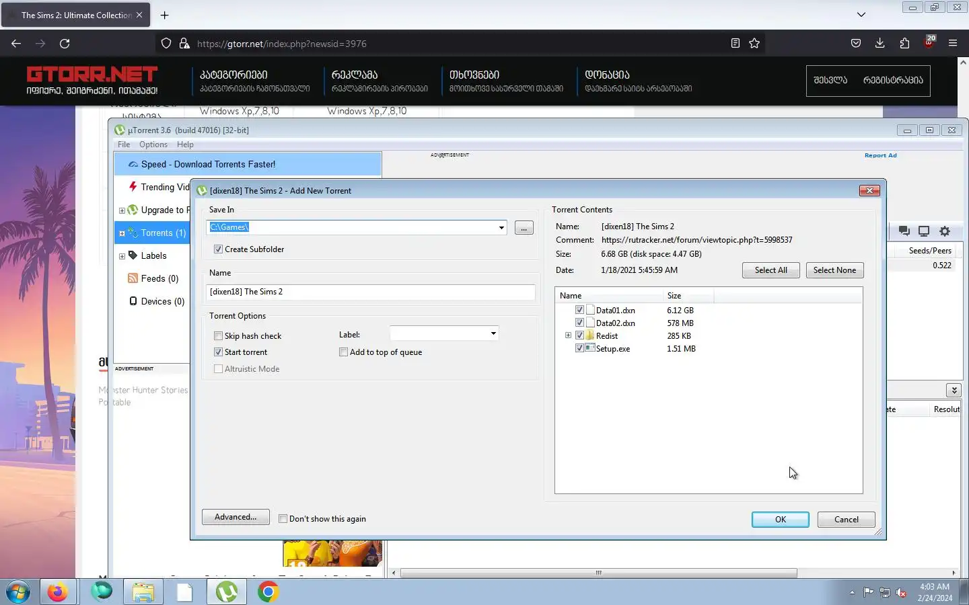
Task: Open the Firefox application hamburger menu
Action: click(x=953, y=44)
